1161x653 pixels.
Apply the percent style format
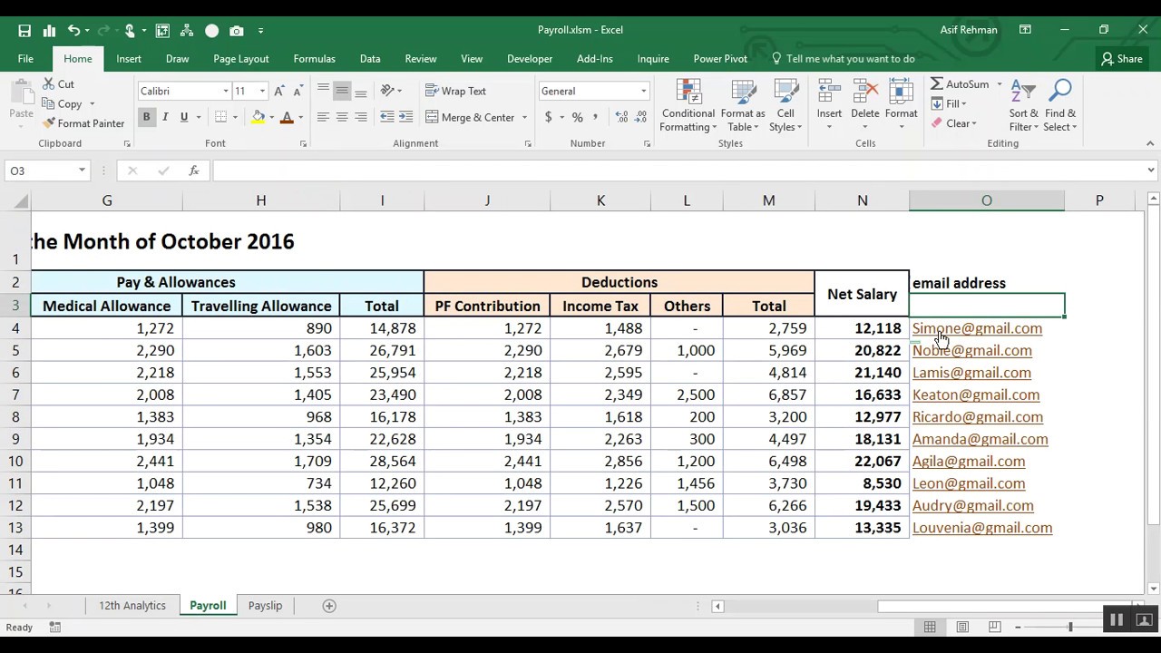point(577,117)
